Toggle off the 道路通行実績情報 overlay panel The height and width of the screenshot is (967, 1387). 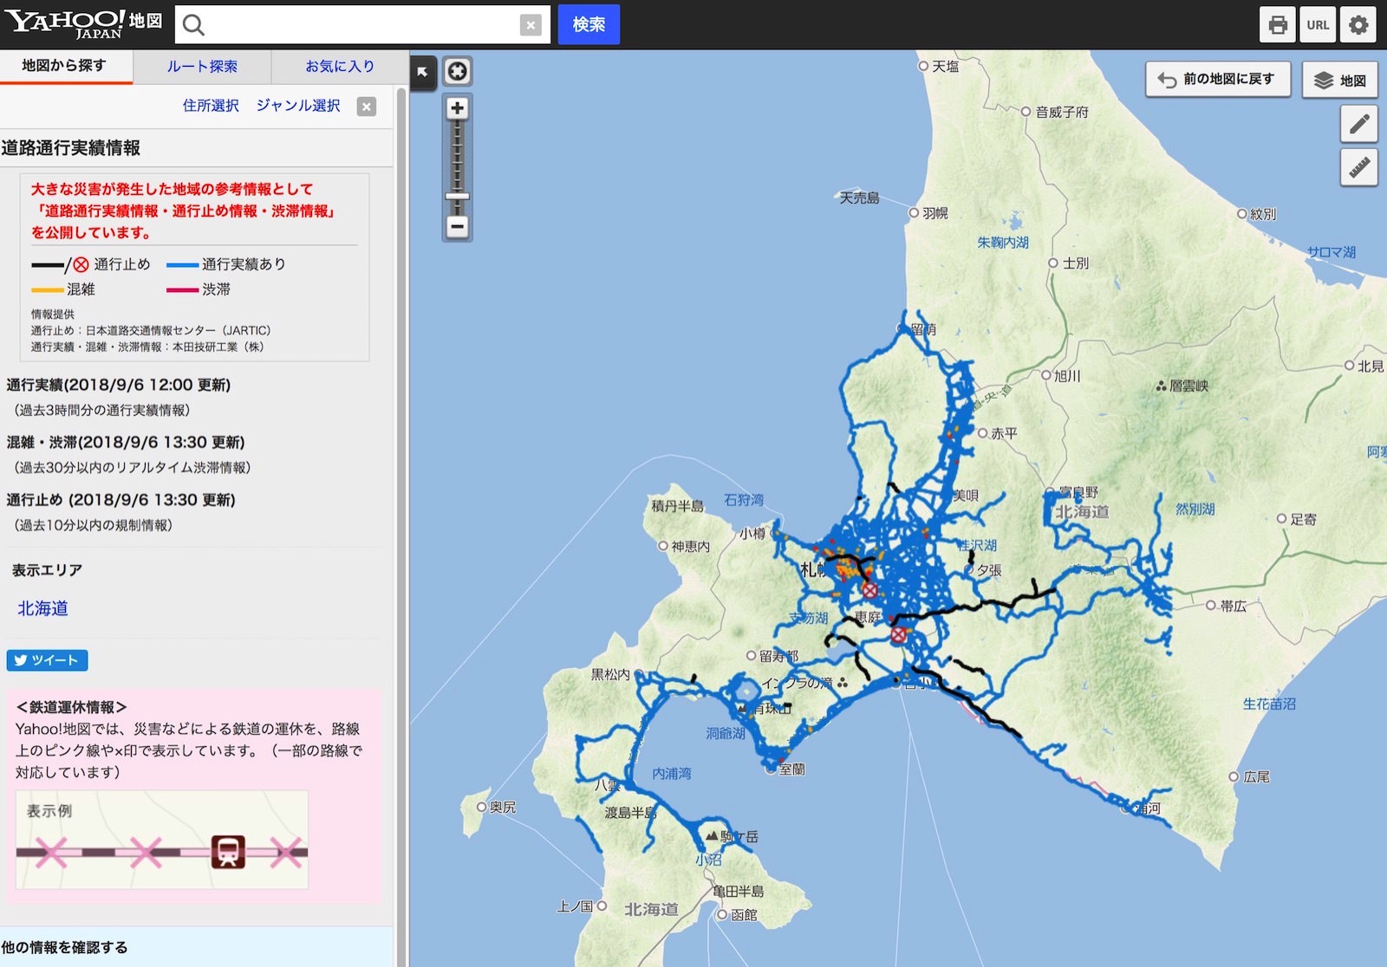[x=367, y=107]
